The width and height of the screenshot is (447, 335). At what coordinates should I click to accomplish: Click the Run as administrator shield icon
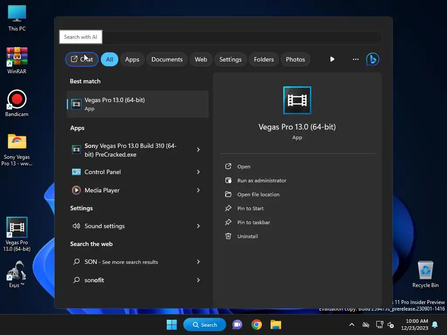coord(228,180)
